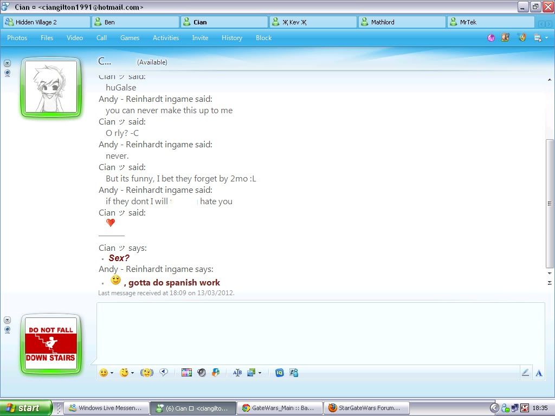
Task: Switch to the Mathlord conversation tab
Action: coord(402,22)
